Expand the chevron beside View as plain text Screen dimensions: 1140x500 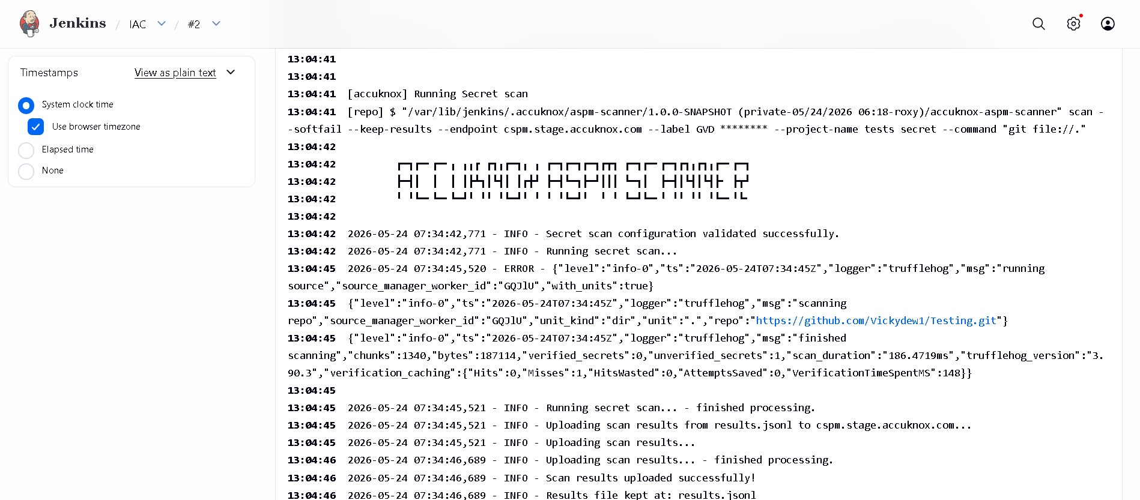coord(231,72)
